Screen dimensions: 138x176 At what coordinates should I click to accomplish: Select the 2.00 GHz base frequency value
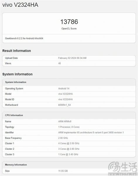pos(63,138)
